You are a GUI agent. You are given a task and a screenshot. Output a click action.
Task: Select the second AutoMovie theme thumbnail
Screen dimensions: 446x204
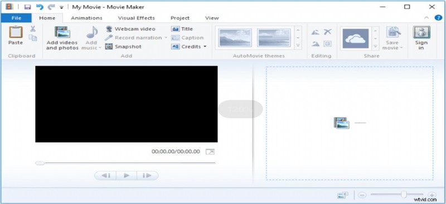pyautogui.click(x=274, y=38)
